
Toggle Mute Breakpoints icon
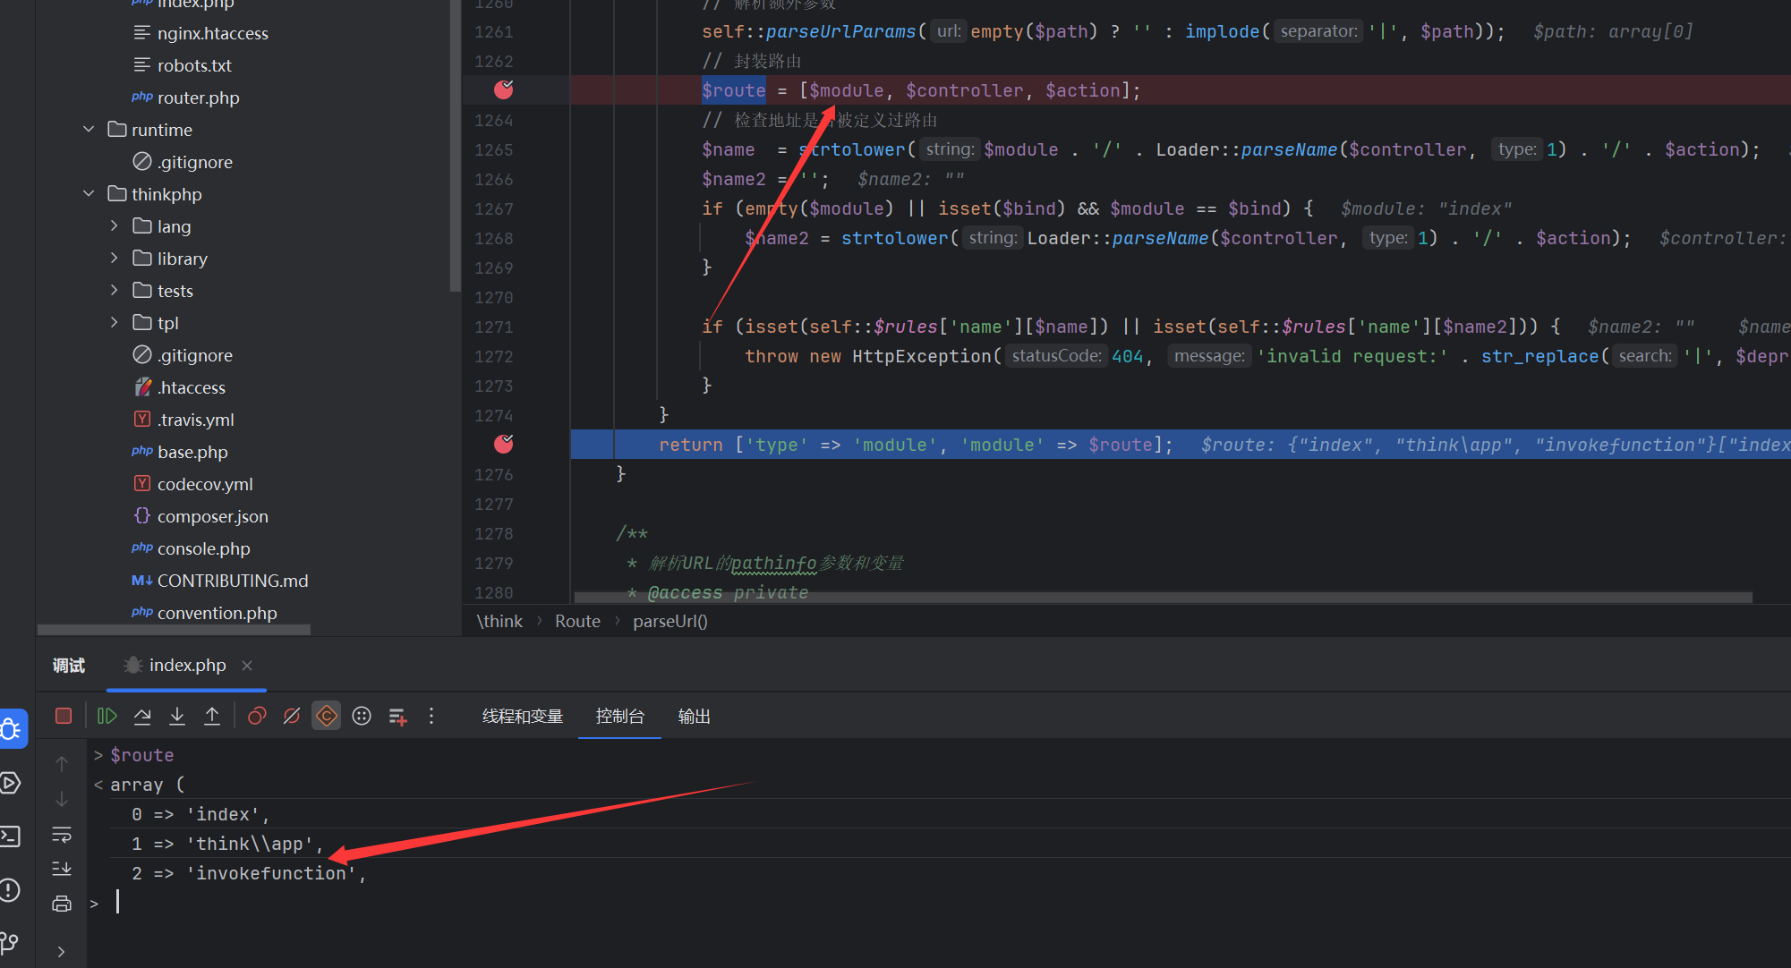[292, 716]
